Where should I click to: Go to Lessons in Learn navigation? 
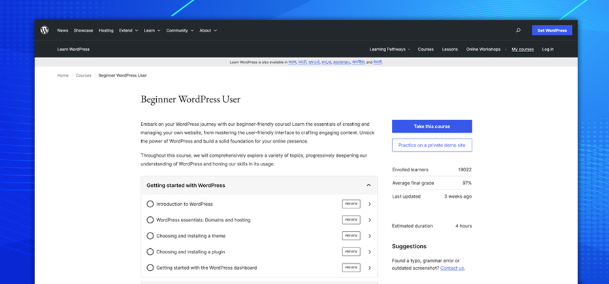coord(450,49)
